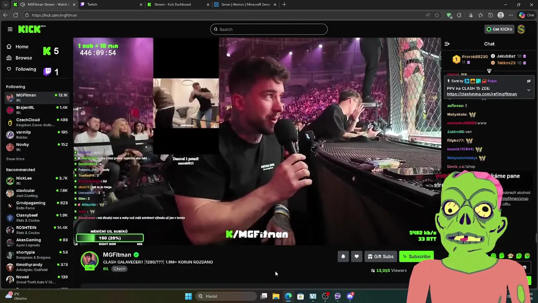Open the Windows Start menu
Viewport: 538px width, 303px height.
point(188,296)
